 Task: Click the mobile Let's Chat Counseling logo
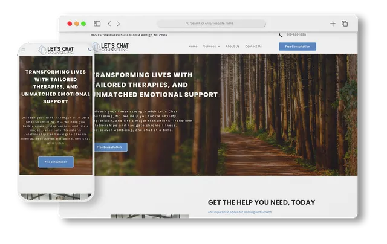click(x=56, y=50)
